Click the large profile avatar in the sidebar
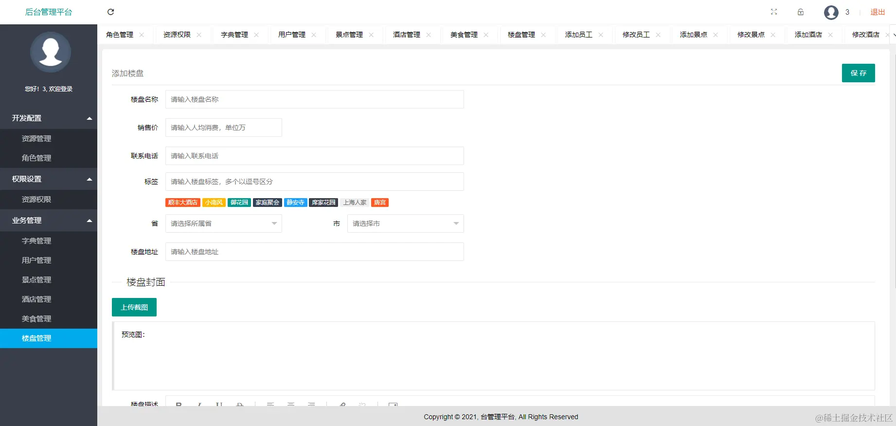Screen dimensions: 896x426 click(x=51, y=52)
